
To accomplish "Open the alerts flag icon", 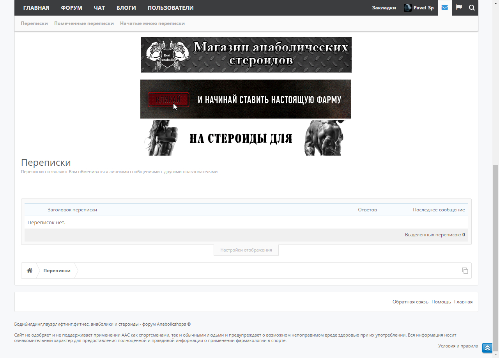I will point(459,8).
